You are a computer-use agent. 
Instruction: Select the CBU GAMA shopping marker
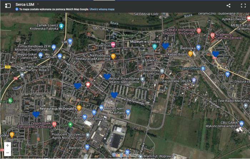[x=241, y=124]
